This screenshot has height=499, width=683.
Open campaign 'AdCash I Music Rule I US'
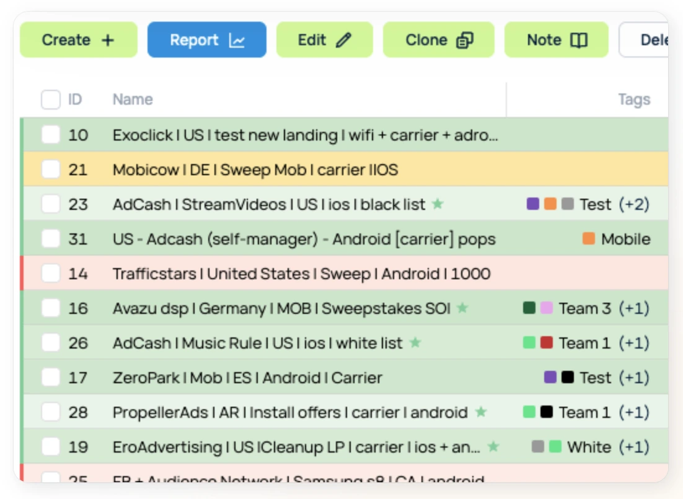(257, 343)
